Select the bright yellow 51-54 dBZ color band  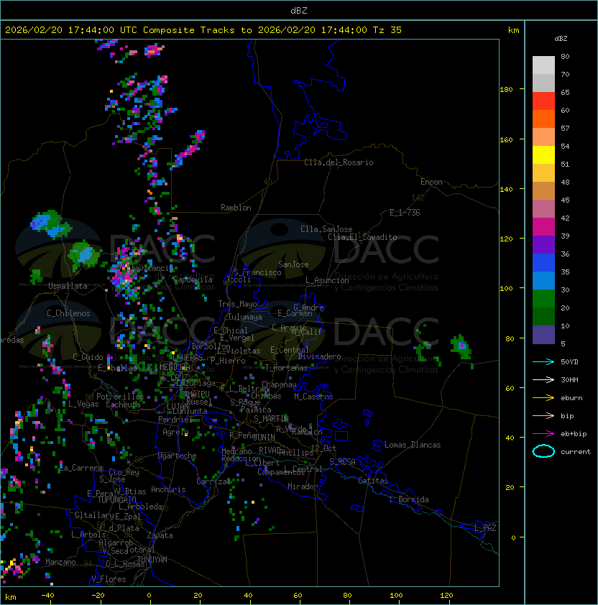pos(543,155)
